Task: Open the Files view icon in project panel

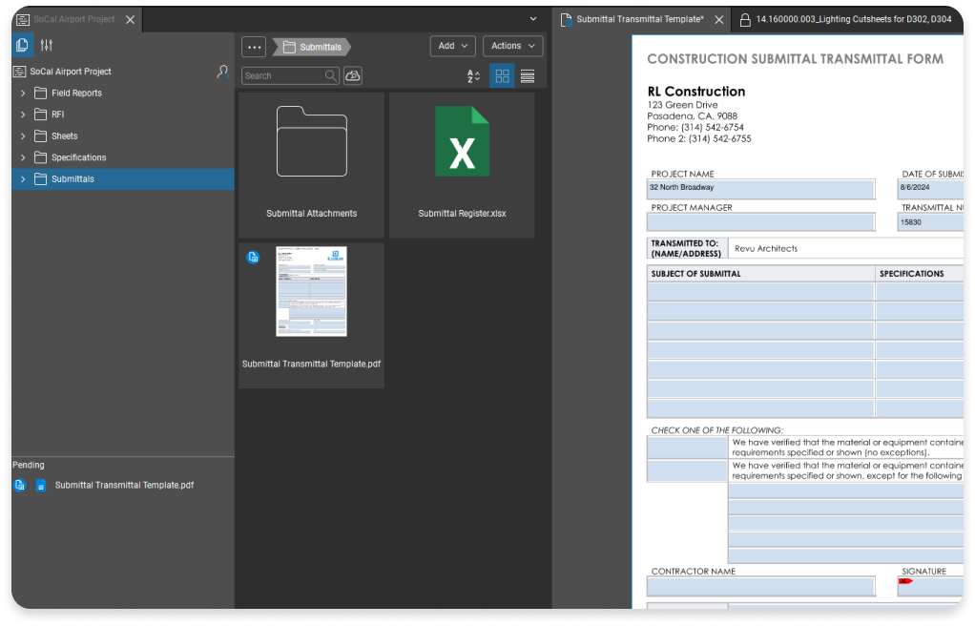Action: pyautogui.click(x=22, y=45)
